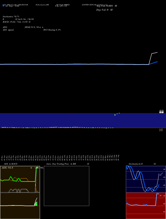This screenshot has height=219, width=166.
Task: Click the empty Intra Day Trading Price chart box
Action: click(x=66, y=186)
